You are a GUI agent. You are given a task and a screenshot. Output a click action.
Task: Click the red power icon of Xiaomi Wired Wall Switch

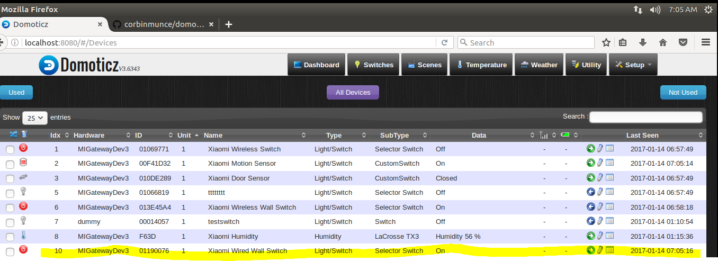point(23,249)
